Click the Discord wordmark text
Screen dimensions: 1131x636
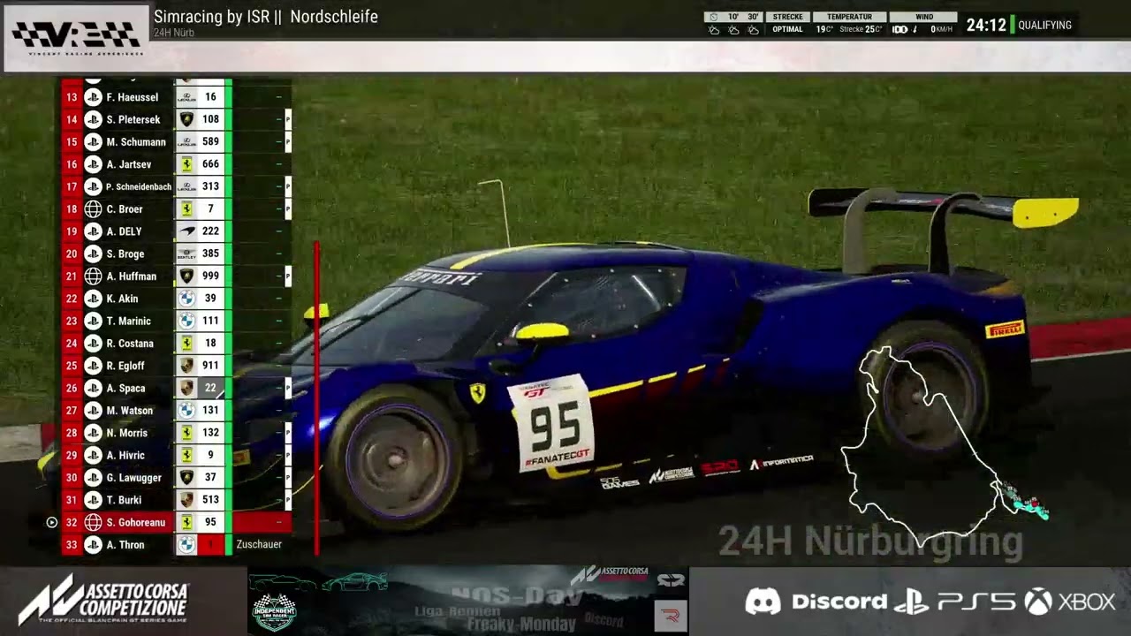(839, 602)
